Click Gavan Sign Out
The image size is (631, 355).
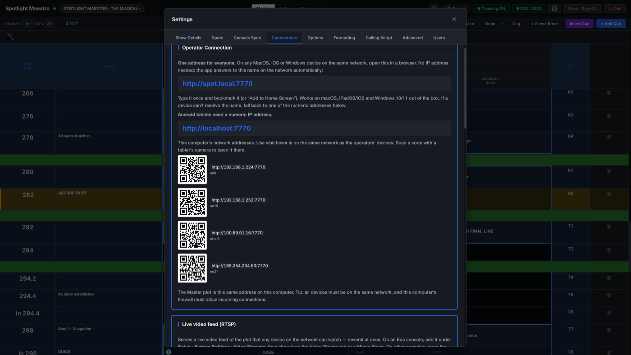click(582, 9)
